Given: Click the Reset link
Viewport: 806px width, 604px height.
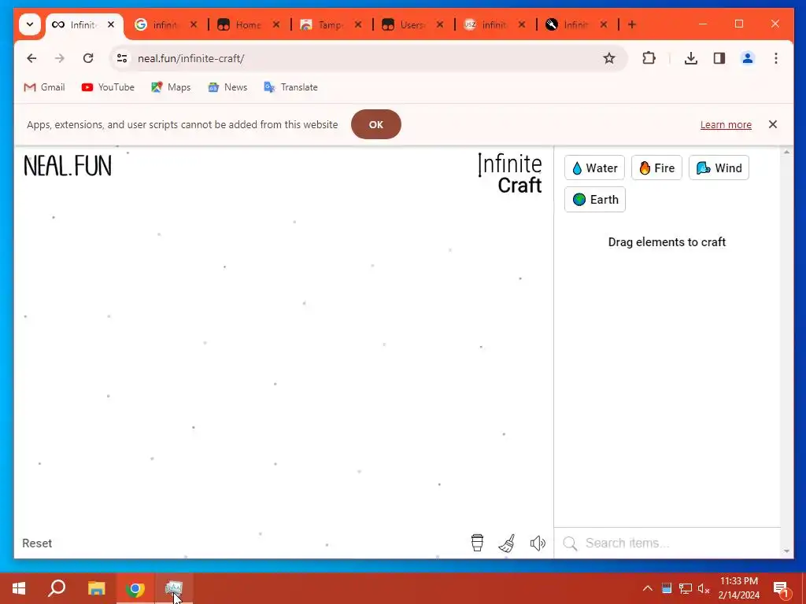Looking at the screenshot, I should (x=37, y=543).
